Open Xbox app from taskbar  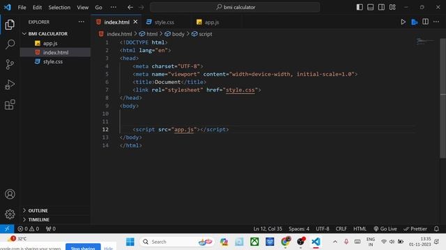(254, 242)
